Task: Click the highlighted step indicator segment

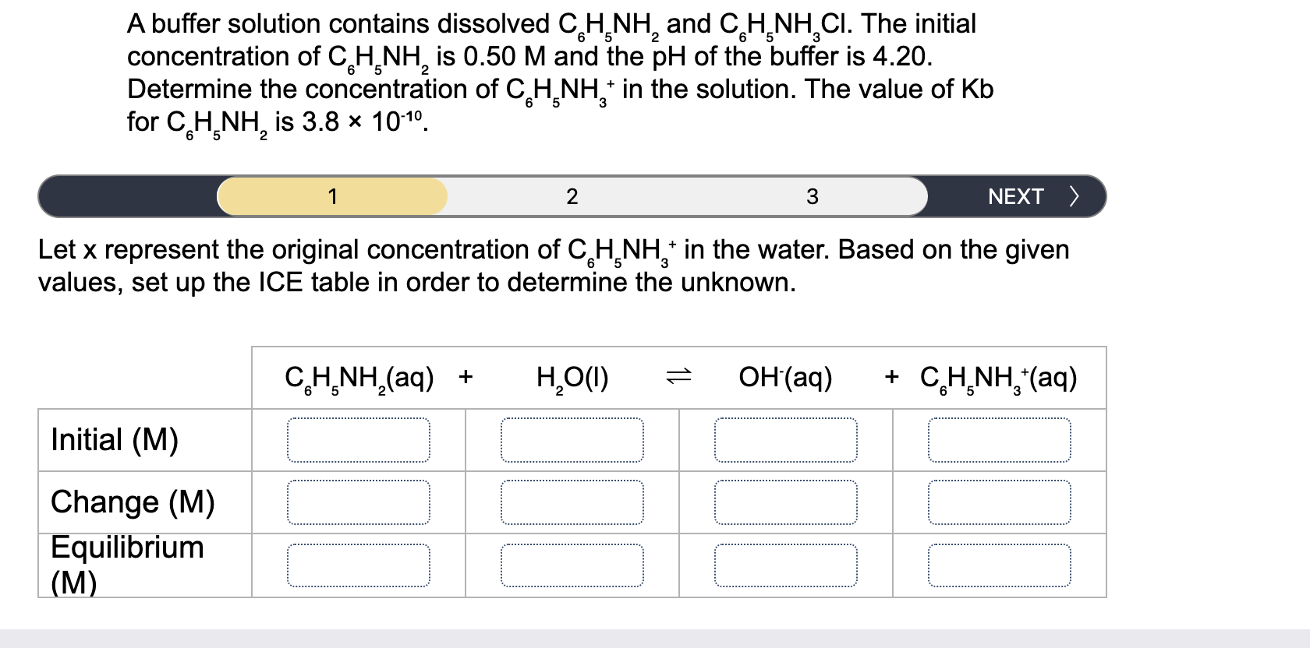Action: (x=333, y=197)
